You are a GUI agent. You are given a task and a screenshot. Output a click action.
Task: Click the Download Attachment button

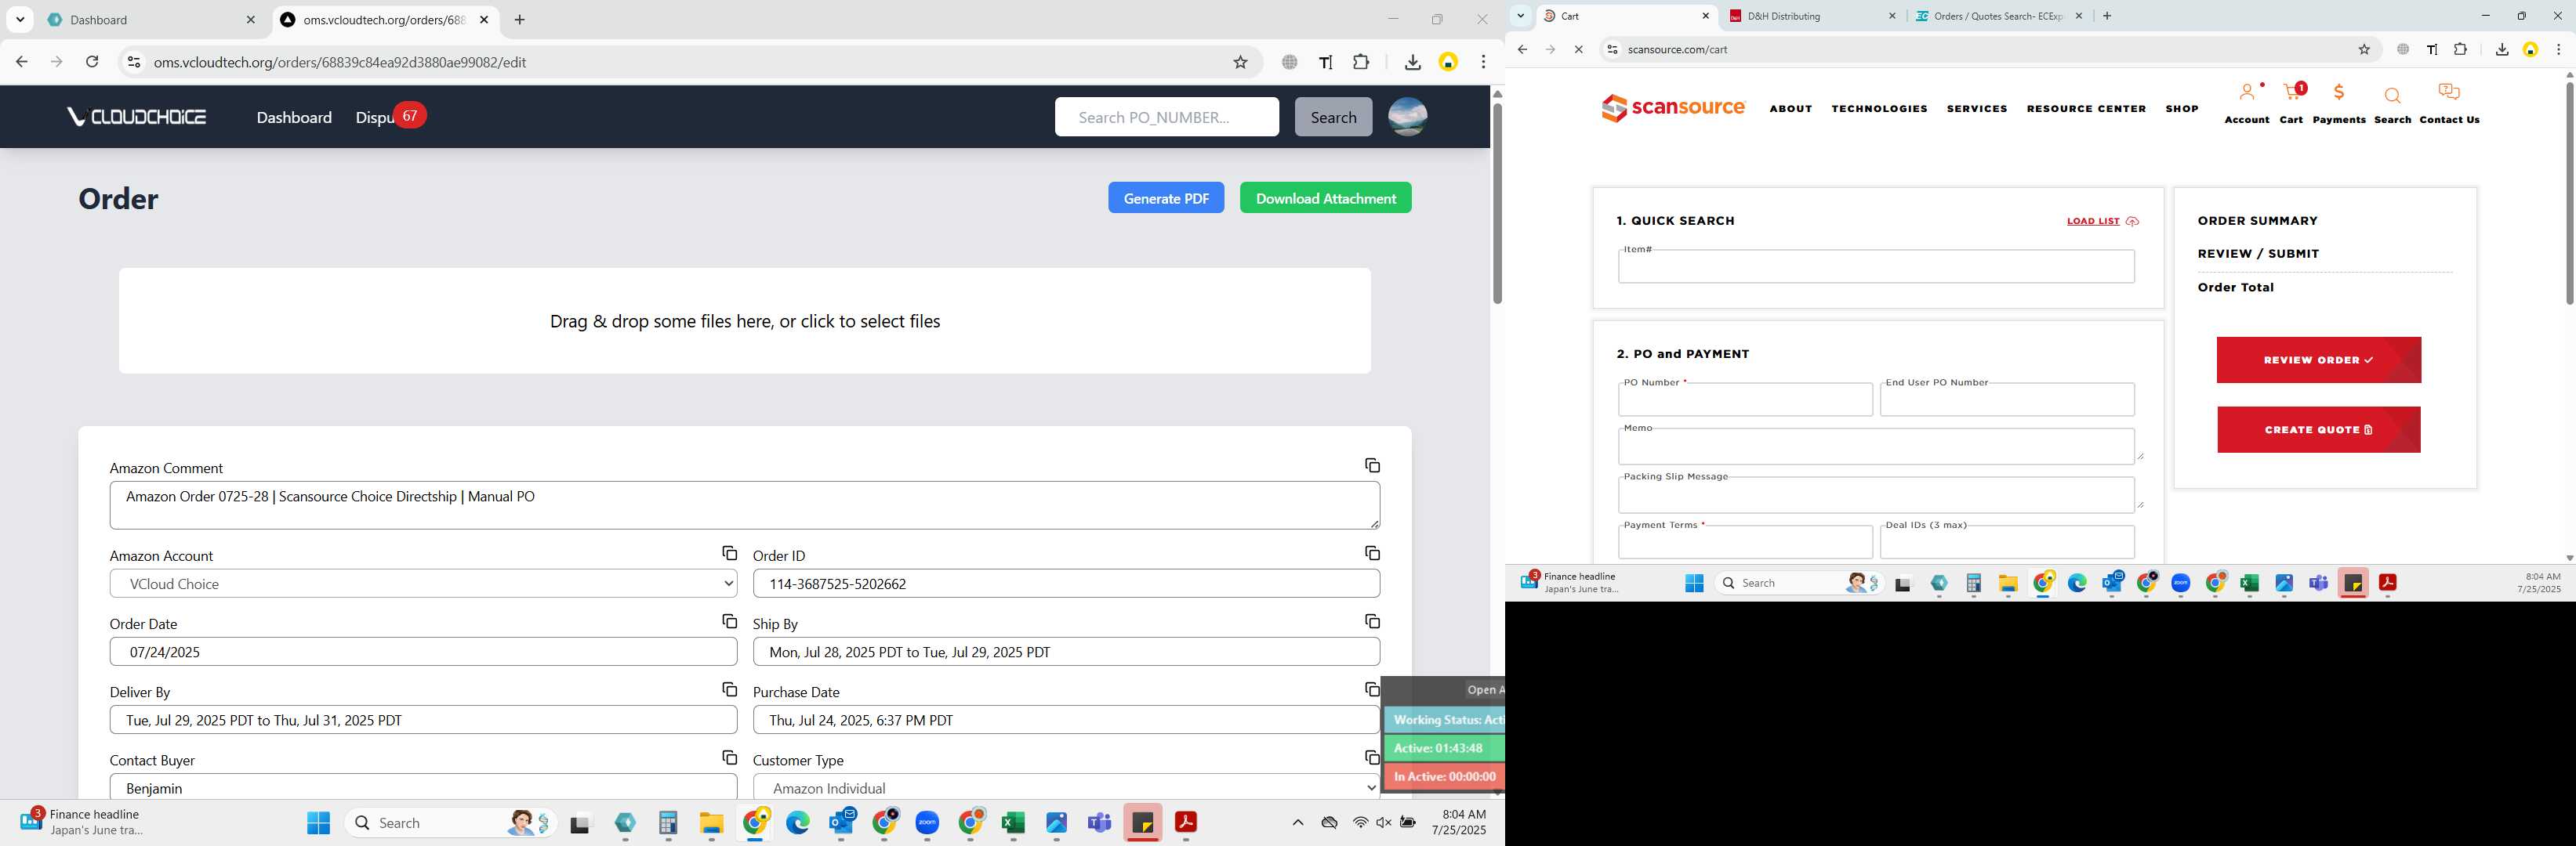(1325, 197)
